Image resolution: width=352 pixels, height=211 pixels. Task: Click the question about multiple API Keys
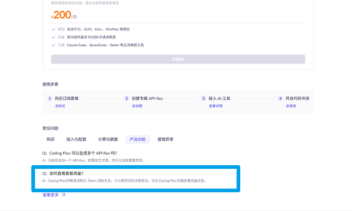pos(80,153)
